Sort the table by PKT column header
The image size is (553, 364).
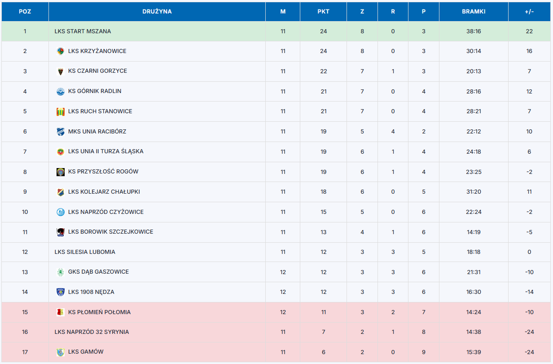323,12
